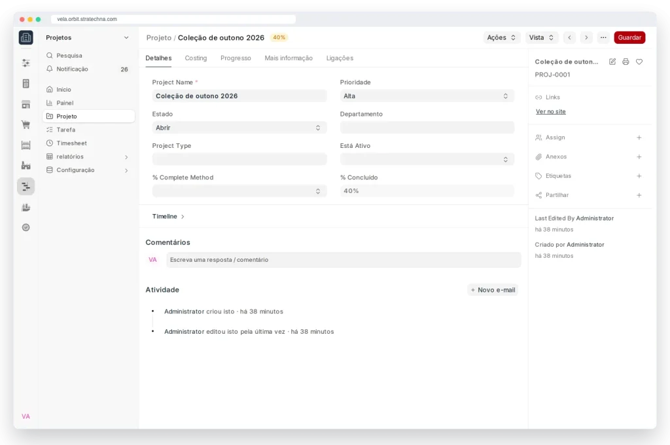Image resolution: width=670 pixels, height=445 pixels.
Task: Go to the next record arrow
Action: coord(586,37)
